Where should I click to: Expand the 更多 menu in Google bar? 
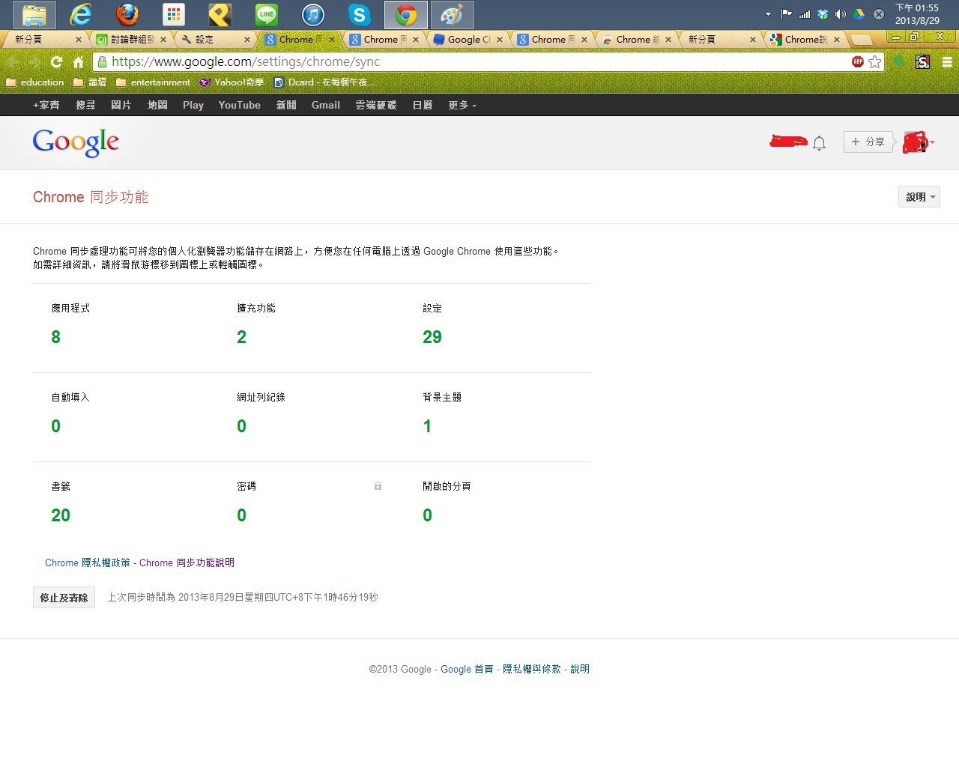point(462,106)
